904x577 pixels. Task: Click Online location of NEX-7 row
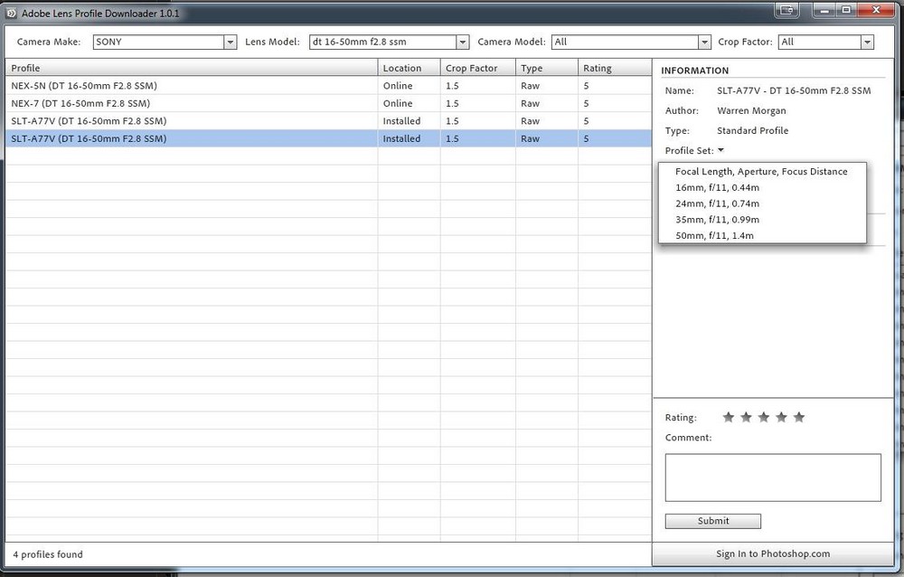tap(398, 103)
